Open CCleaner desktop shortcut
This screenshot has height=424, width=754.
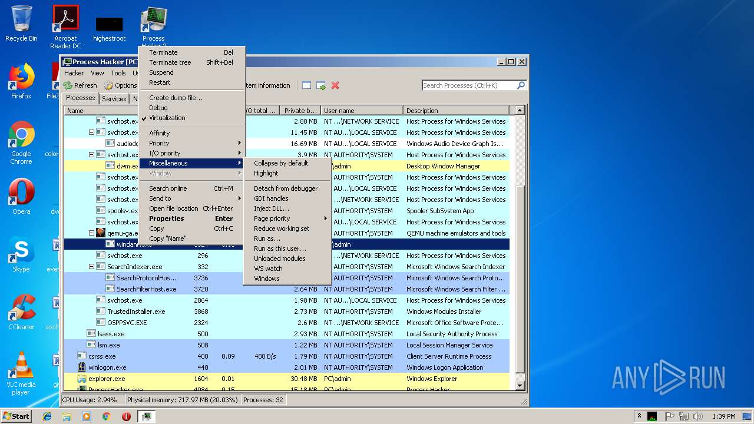[x=21, y=312]
